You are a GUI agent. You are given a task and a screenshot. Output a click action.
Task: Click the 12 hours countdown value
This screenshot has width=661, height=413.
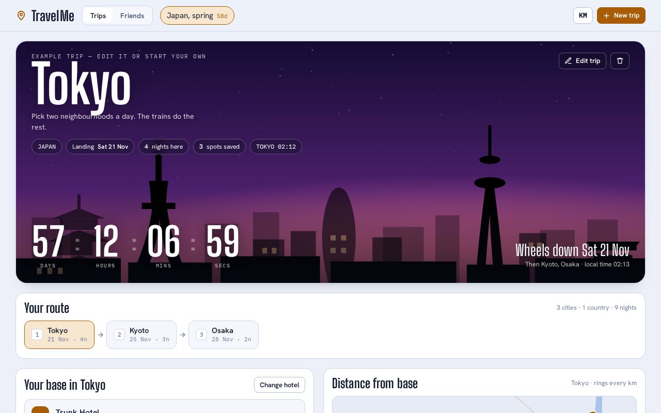click(106, 241)
